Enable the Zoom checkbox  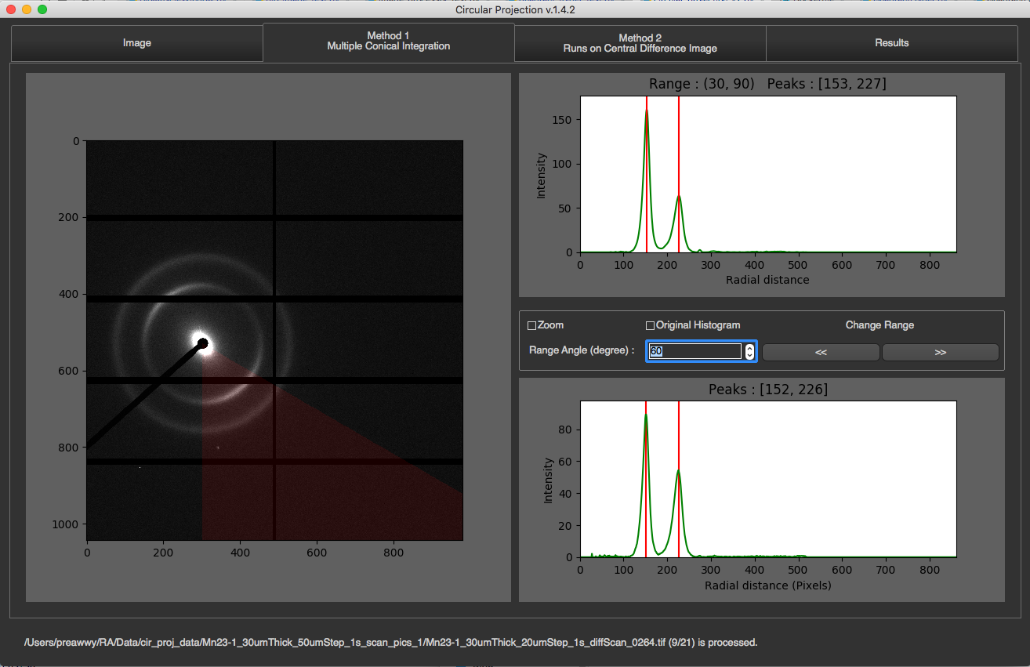532,325
